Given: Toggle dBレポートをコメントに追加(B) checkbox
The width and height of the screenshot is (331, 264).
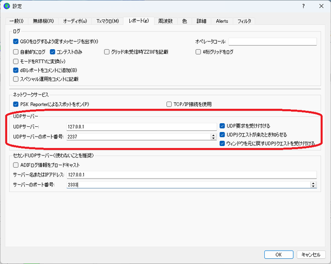Looking at the screenshot, I should point(16,70).
